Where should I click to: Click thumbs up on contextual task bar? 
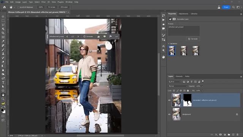(99, 37)
